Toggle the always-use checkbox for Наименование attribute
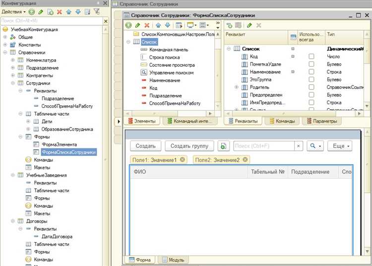This screenshot has width=372, height=266. (311, 72)
